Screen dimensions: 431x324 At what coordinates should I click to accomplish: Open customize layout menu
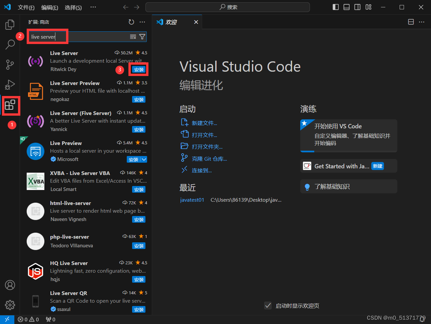point(368,7)
